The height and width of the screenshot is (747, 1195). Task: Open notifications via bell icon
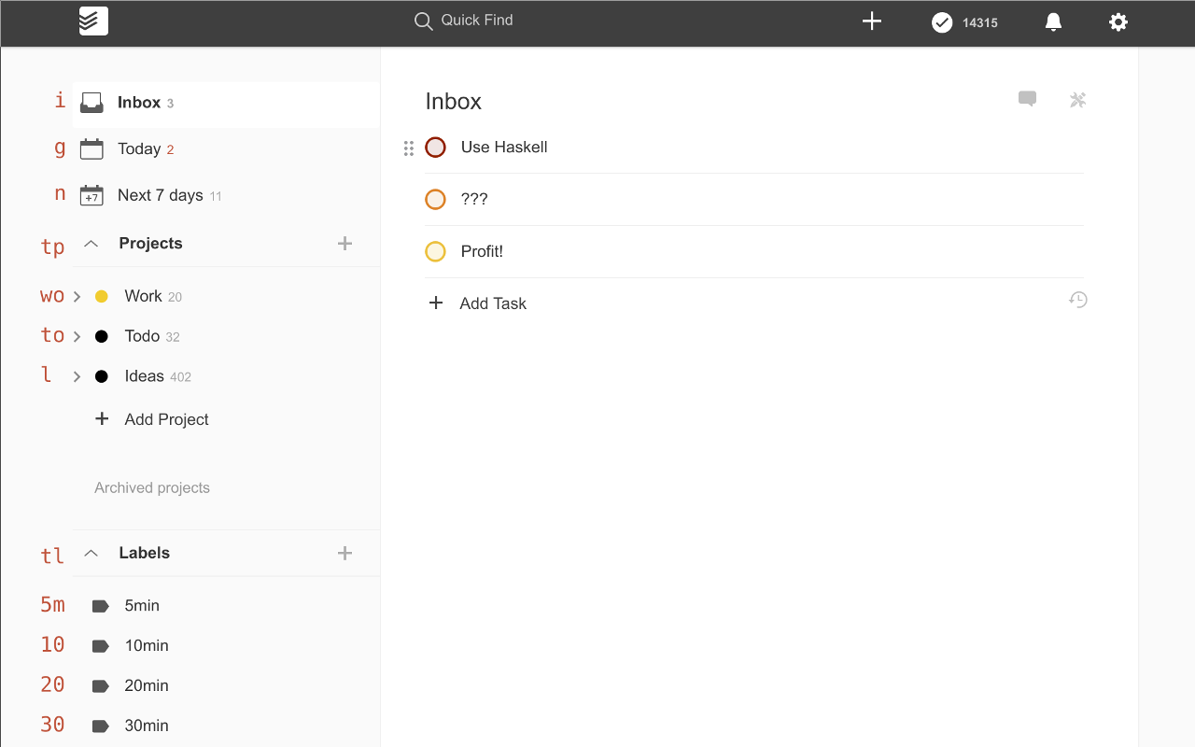tap(1053, 21)
